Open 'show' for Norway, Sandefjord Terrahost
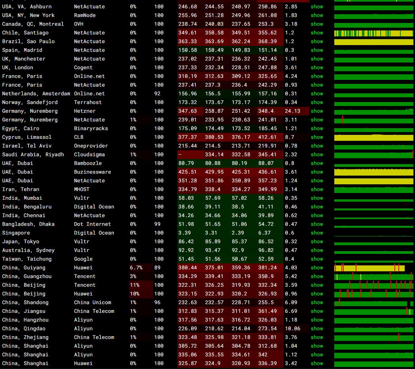The height and width of the screenshot is (369, 415). pyautogui.click(x=317, y=102)
